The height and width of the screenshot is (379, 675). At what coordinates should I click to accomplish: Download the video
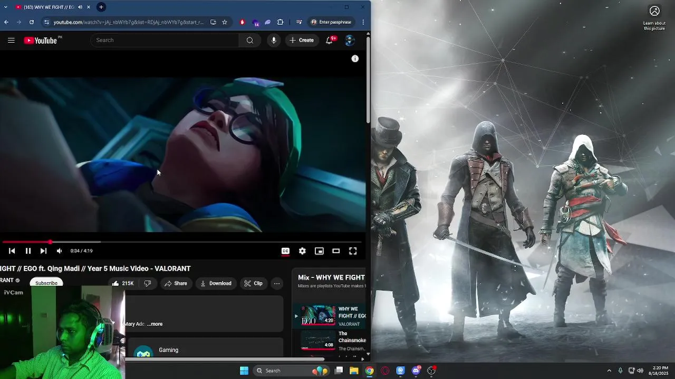216,283
